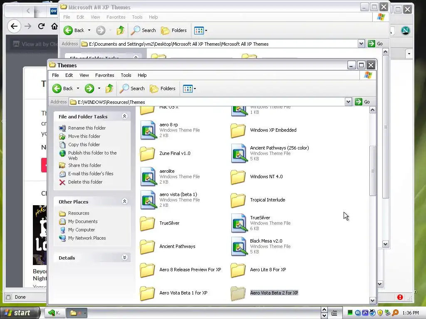Click Themes window scroll up arrow

pyautogui.click(x=372, y=110)
